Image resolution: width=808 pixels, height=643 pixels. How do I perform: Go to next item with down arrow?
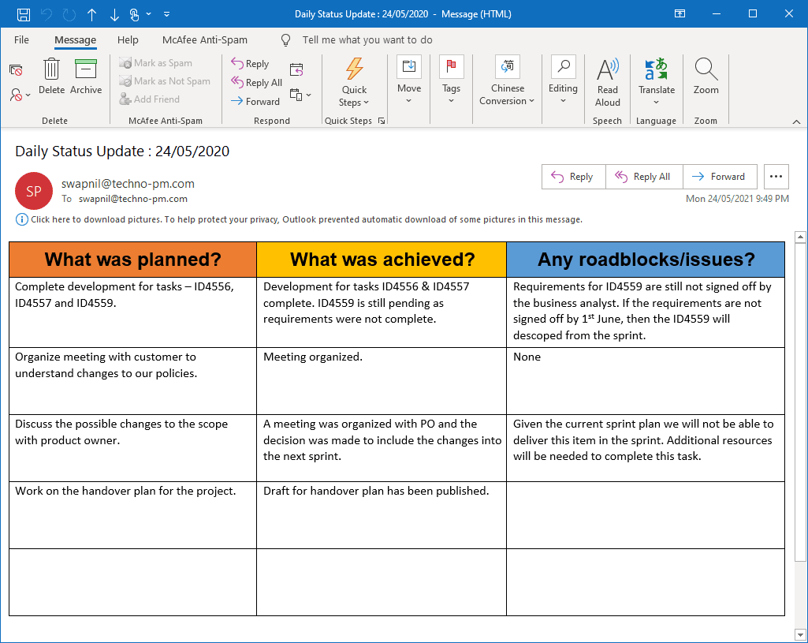pos(114,14)
